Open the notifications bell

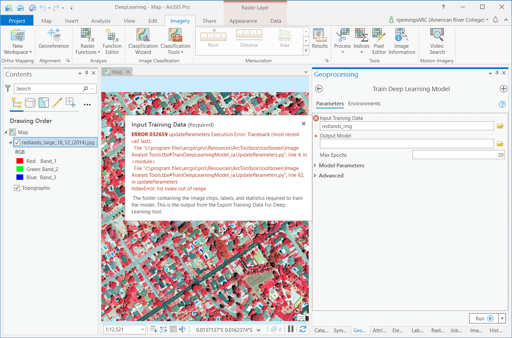pyautogui.click(x=495, y=20)
